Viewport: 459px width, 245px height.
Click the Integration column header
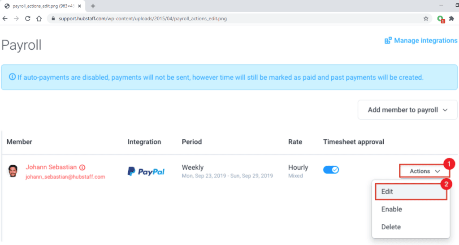tap(144, 142)
